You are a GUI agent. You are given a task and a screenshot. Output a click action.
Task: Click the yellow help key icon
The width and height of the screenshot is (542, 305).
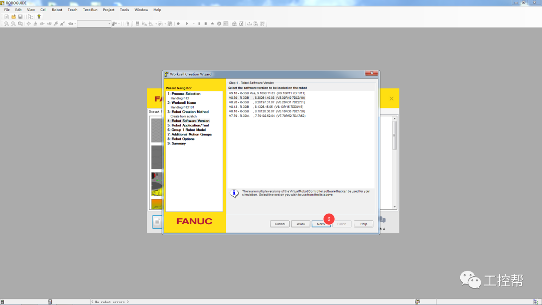click(x=39, y=17)
